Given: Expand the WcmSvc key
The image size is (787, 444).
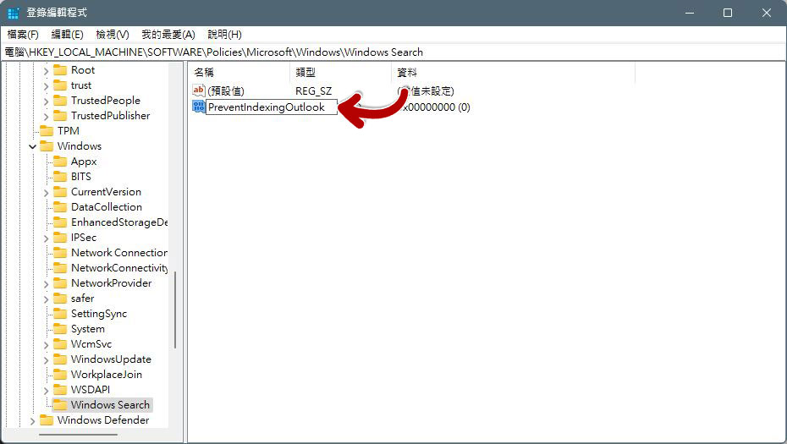Looking at the screenshot, I should [x=46, y=345].
